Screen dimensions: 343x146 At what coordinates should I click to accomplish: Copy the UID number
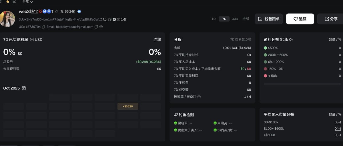click(43, 27)
